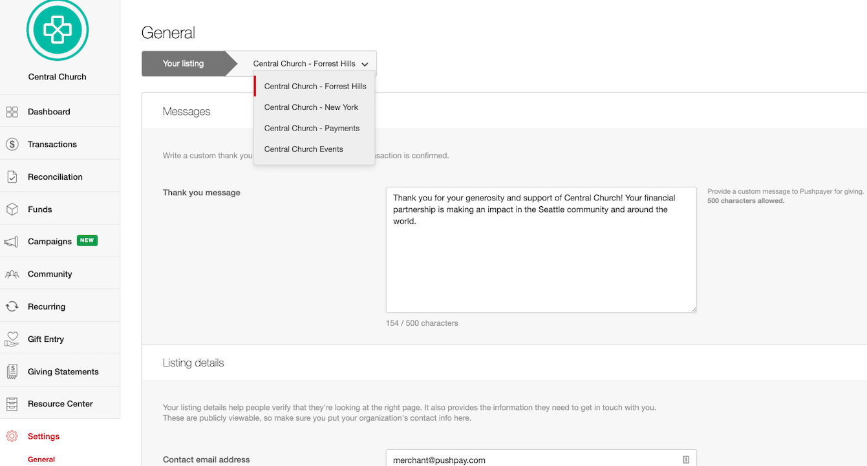This screenshot has height=466, width=867.
Task: Open the General settings sub-item
Action: click(41, 459)
